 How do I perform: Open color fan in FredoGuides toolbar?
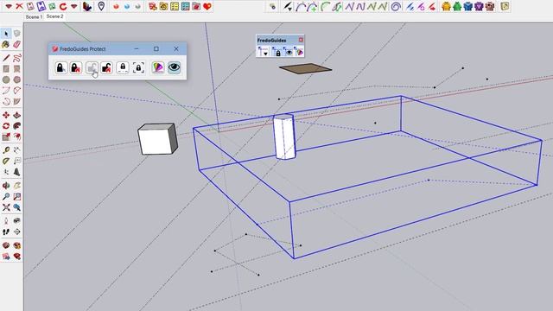299,52
